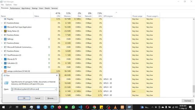195x110 pixels.
Task: Expand the Movies & TV process group
Action: click(2, 59)
